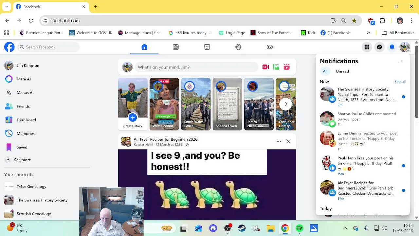Screen dimensions: 419x236
Task: View Sheena Owen story
Action: pos(227,104)
